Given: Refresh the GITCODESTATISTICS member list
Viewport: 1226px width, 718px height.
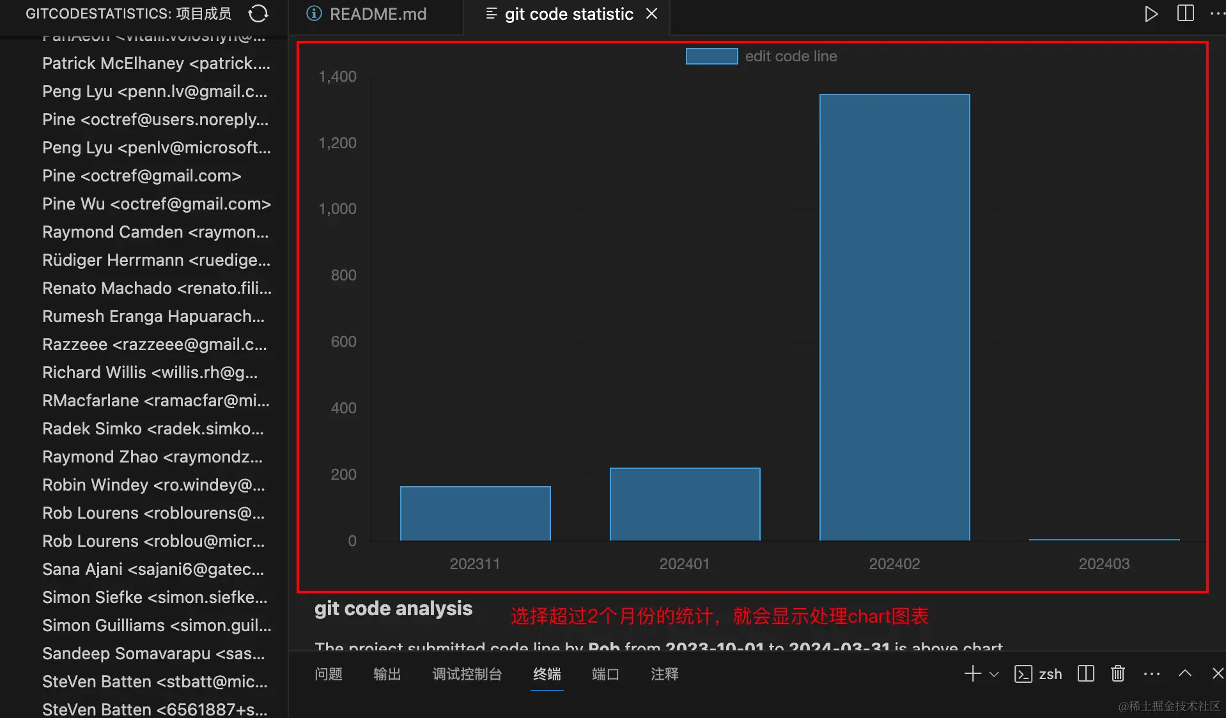Looking at the screenshot, I should (258, 13).
